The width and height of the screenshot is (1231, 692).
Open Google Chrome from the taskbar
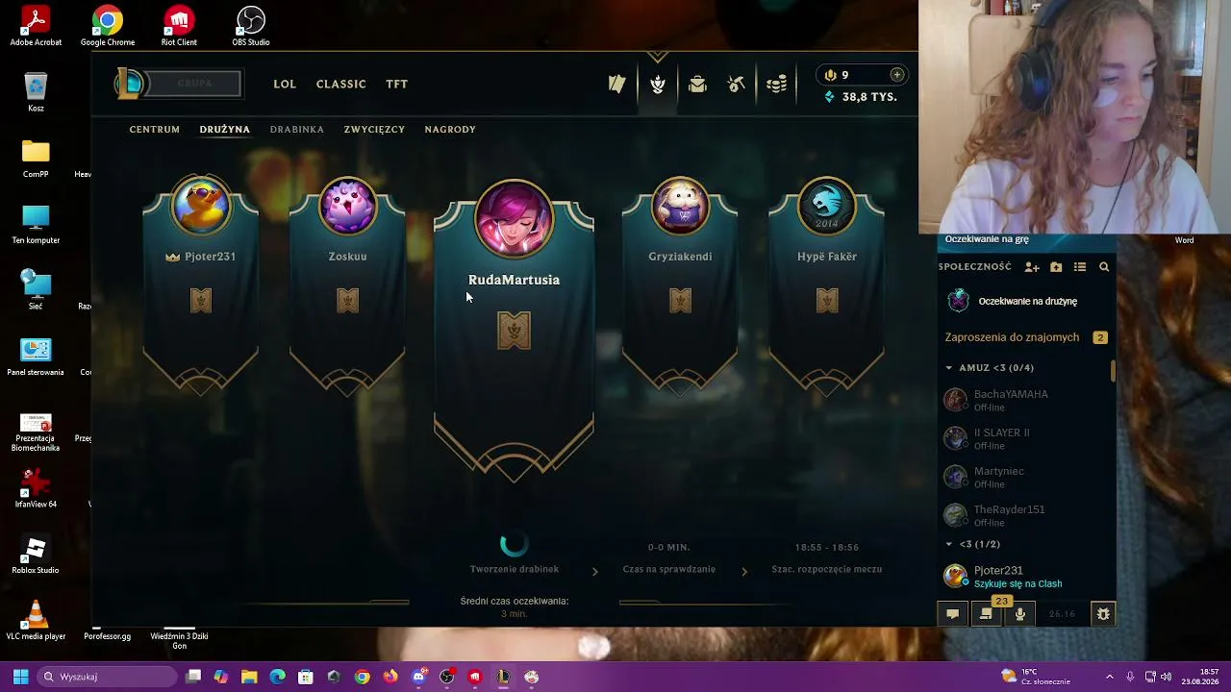point(362,677)
